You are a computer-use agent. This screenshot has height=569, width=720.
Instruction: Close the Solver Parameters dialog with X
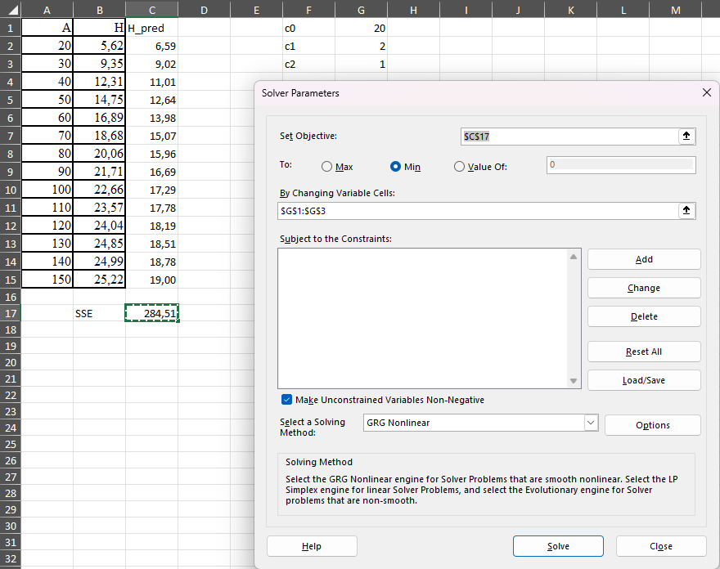[707, 93]
